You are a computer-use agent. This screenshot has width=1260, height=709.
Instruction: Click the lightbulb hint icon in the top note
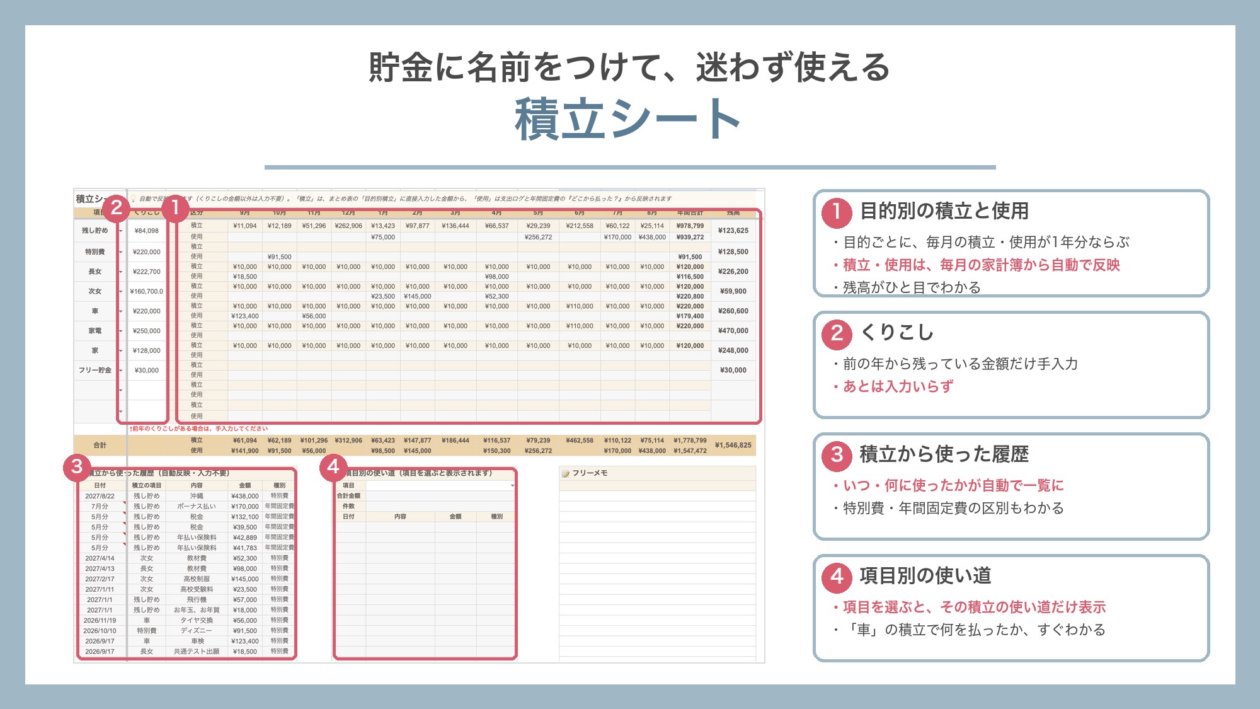point(132,199)
